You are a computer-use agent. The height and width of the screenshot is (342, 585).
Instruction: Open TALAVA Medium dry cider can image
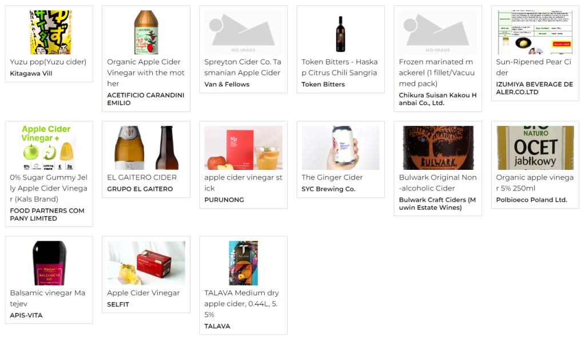click(x=243, y=263)
